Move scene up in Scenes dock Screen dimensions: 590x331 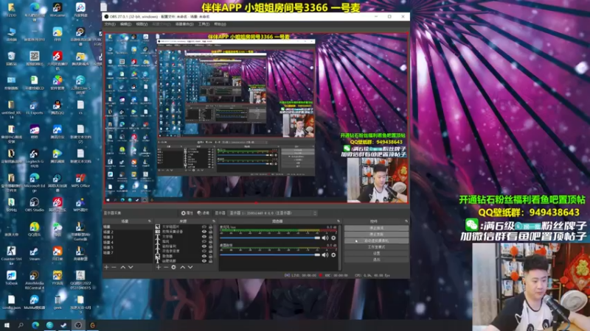[x=123, y=267]
